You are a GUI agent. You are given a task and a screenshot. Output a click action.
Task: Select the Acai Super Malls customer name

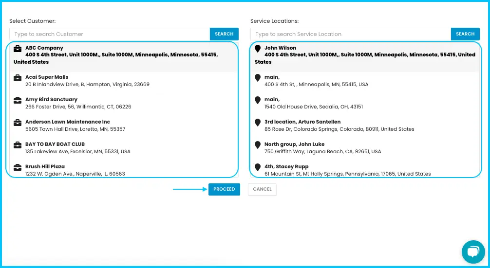click(47, 77)
